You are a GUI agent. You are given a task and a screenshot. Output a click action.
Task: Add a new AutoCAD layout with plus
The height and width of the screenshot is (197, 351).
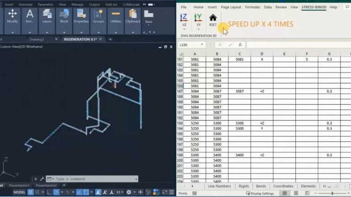coord(64,185)
